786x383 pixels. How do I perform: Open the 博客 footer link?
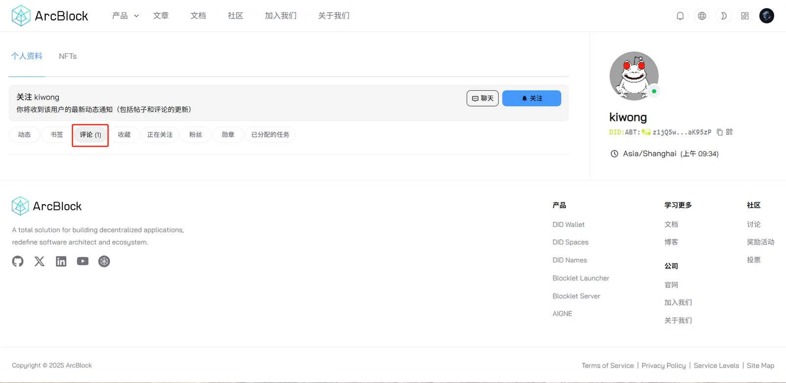(x=671, y=242)
